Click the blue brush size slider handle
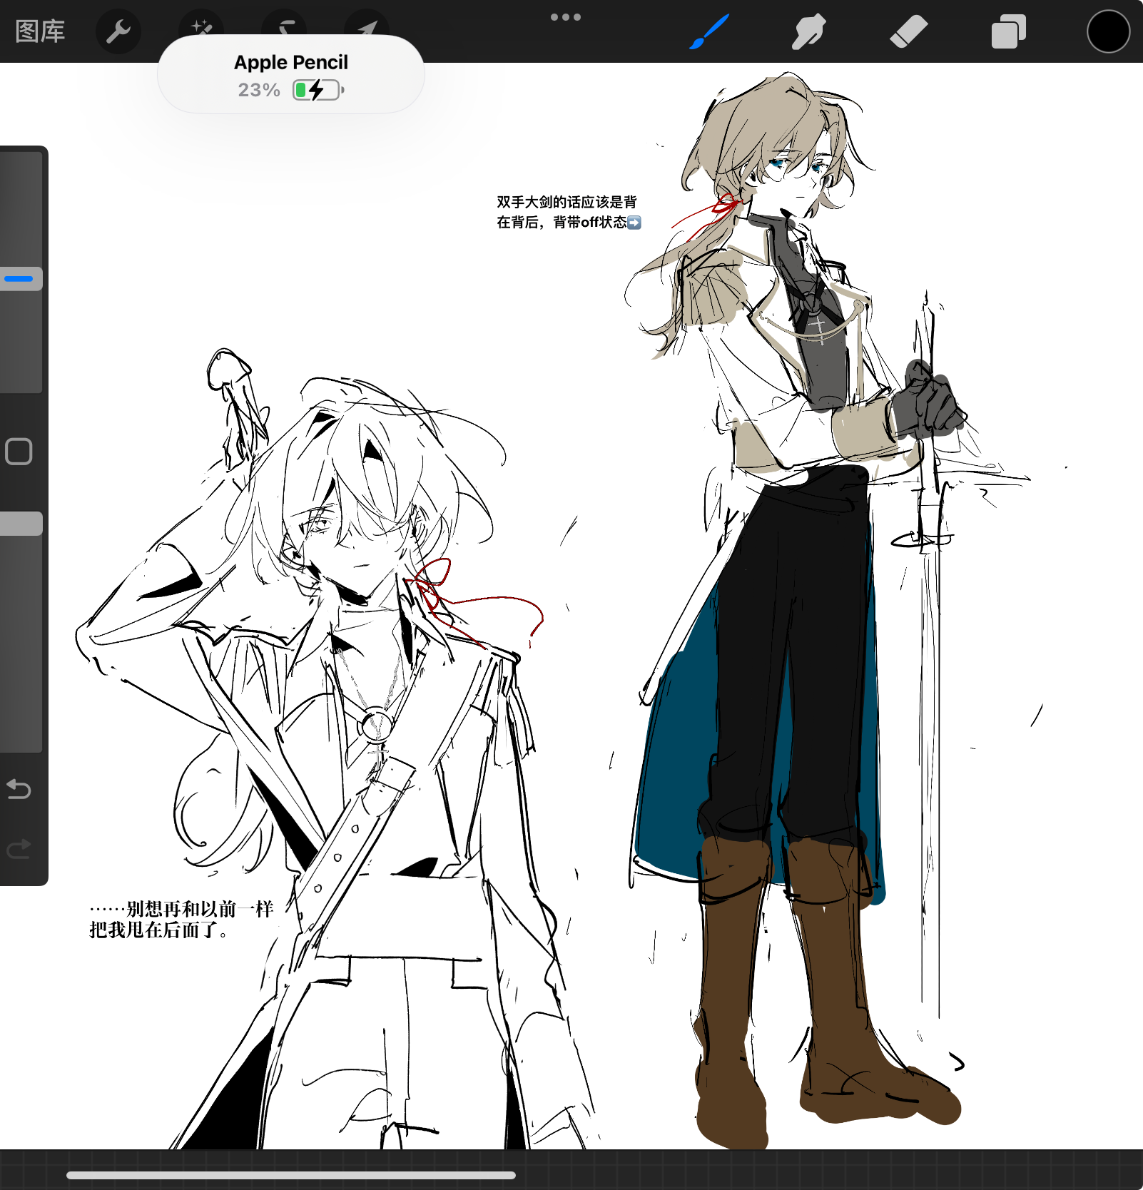 (x=21, y=279)
